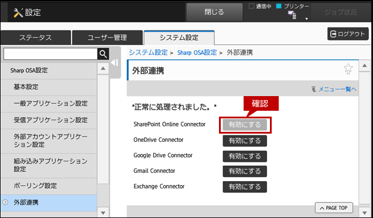Click the main panel scroll up arrow
This screenshot has height=218, width=373.
pos(364,66)
